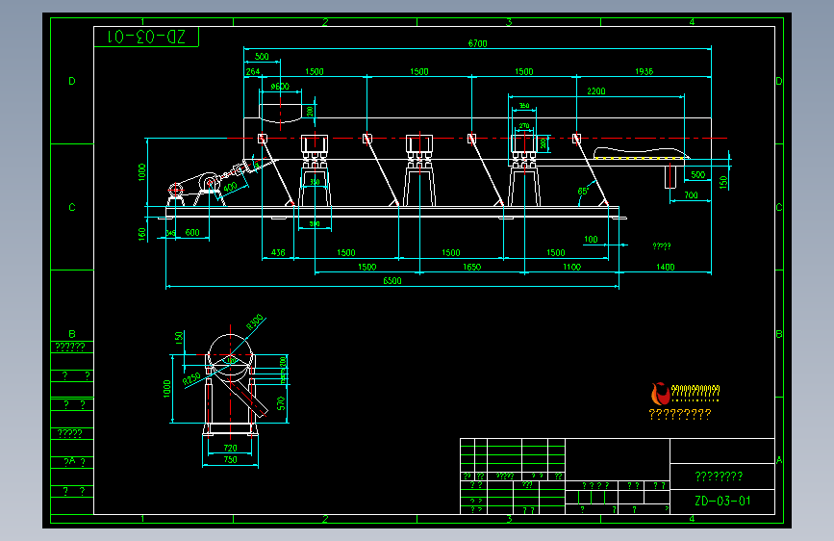Select the 750 width dimension
The height and width of the screenshot is (541, 834).
click(230, 459)
